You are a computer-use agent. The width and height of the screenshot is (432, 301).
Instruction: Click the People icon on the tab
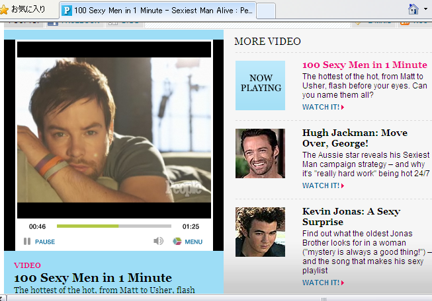point(67,11)
